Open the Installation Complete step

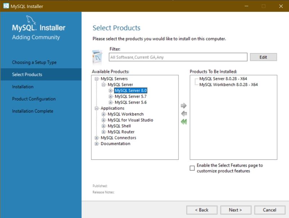pos(33,111)
